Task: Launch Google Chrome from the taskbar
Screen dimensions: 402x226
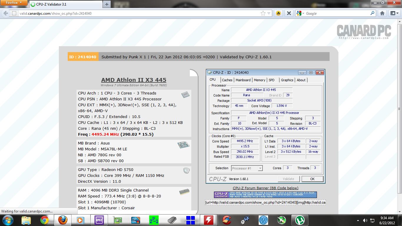Action: click(44, 220)
